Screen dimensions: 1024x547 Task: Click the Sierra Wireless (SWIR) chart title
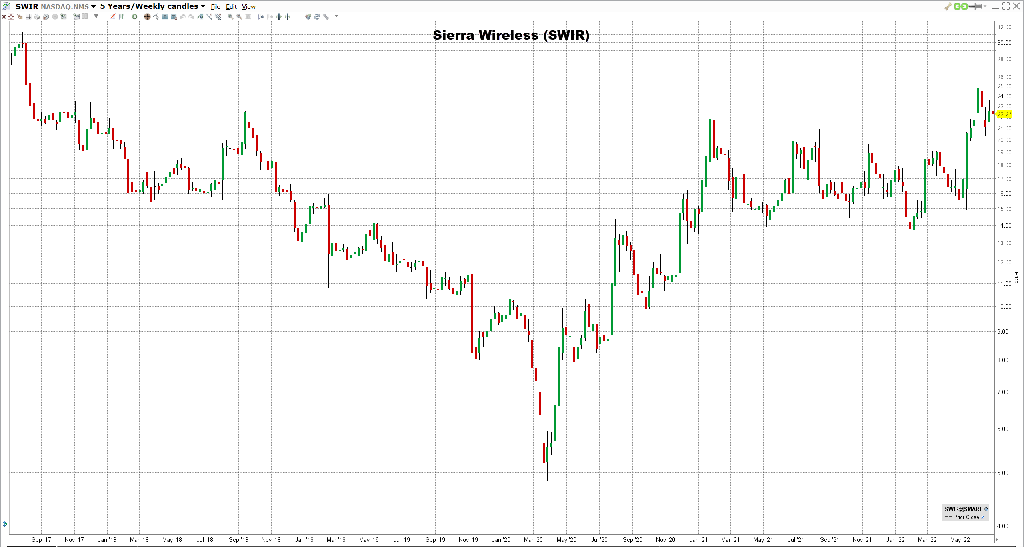[511, 35]
